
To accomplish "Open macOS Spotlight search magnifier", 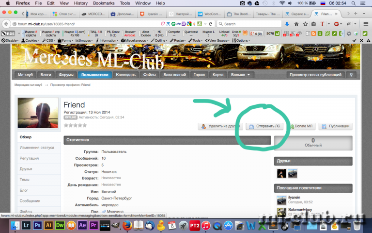I will [x=353, y=3].
